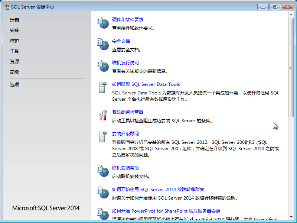
Task: Click the description 阅读关于如何开始使用 SQL Server 2014 故障转移群集的说明。
Action: point(175,198)
